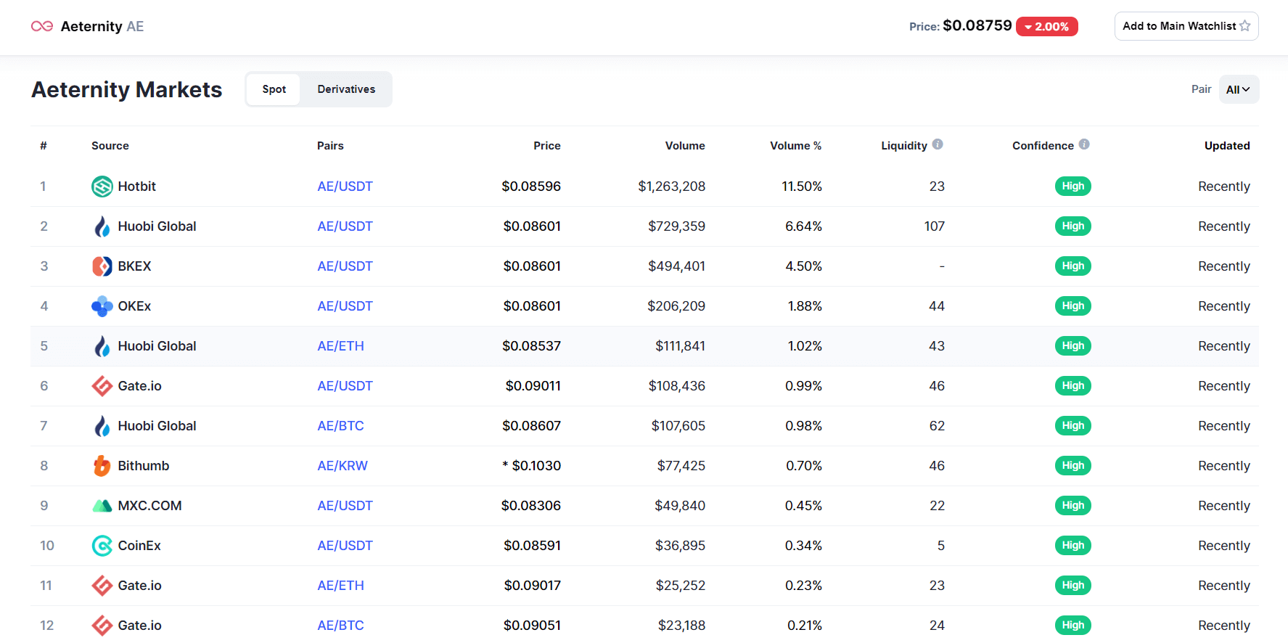The height and width of the screenshot is (643, 1288).
Task: Open Hotbit AE/USDT pair link
Action: click(x=345, y=187)
